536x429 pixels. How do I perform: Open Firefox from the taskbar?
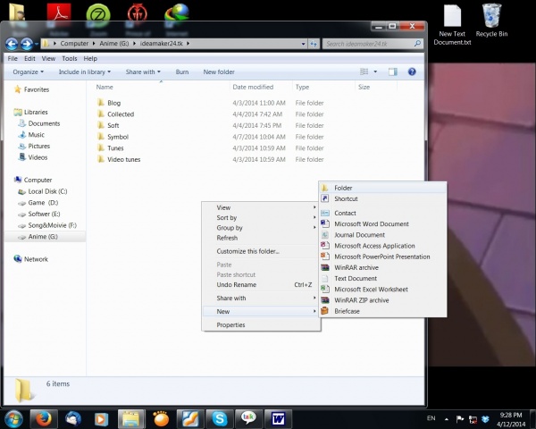point(44,417)
